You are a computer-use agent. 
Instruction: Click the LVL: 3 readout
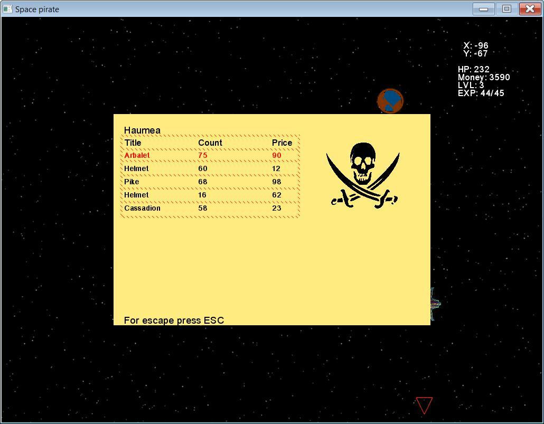pos(471,85)
